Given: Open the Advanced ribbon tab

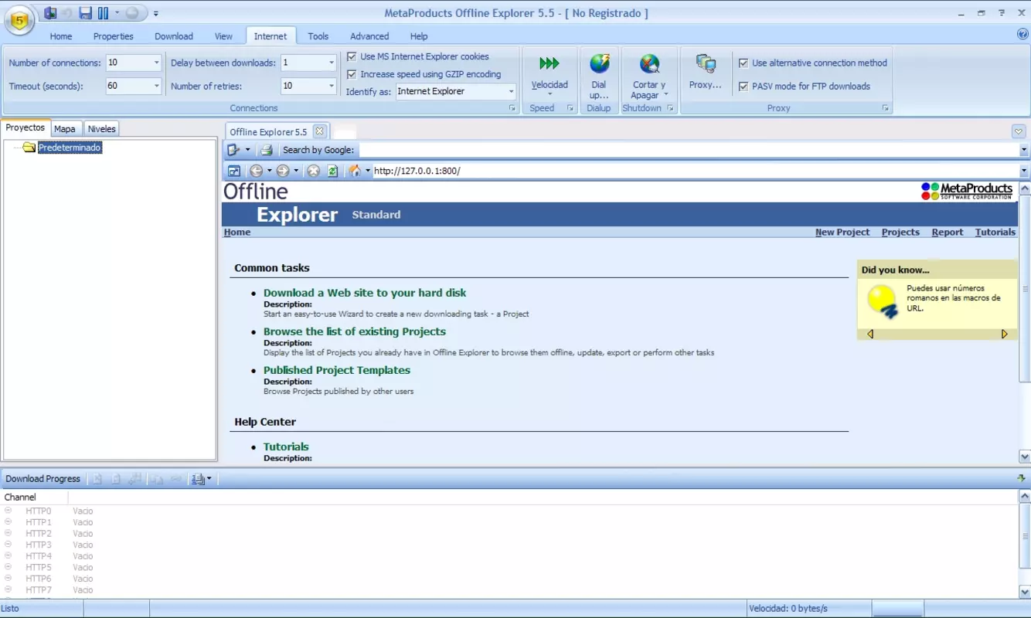Looking at the screenshot, I should [x=369, y=36].
